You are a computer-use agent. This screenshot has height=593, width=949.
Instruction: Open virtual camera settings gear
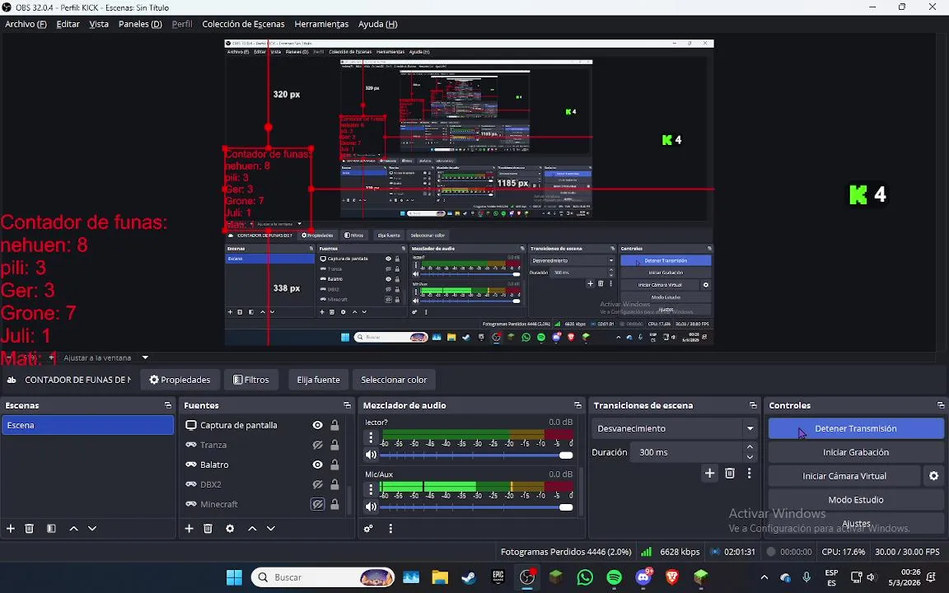pos(934,476)
